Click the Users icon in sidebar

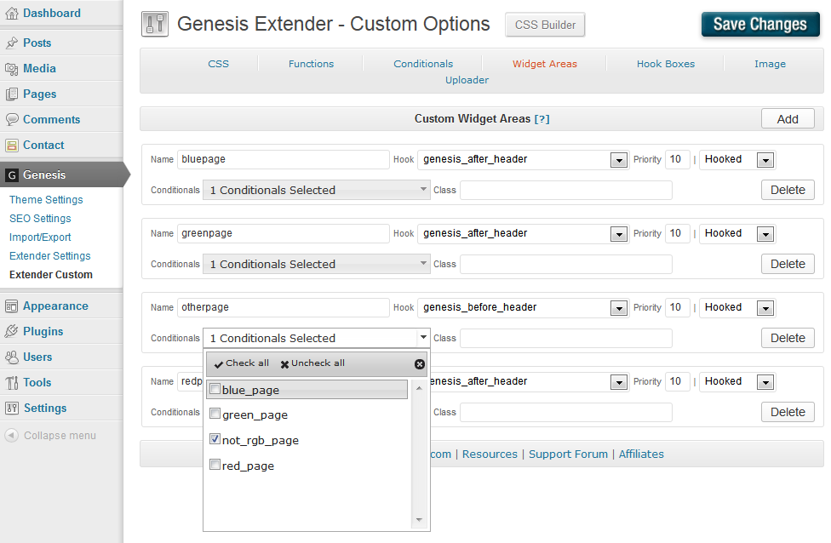(12, 357)
